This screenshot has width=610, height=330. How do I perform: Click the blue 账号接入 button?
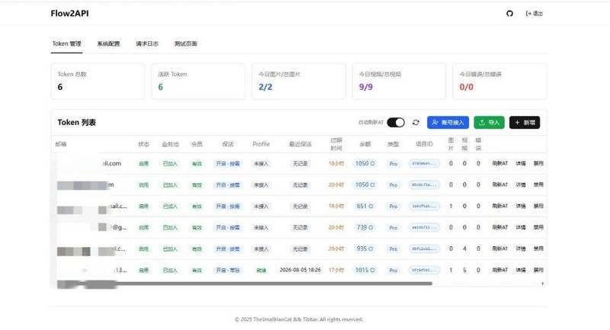coord(448,123)
